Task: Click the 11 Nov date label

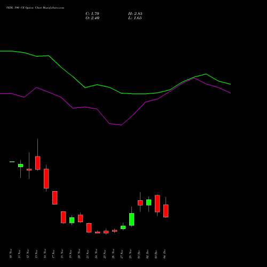Action: coord(19,254)
